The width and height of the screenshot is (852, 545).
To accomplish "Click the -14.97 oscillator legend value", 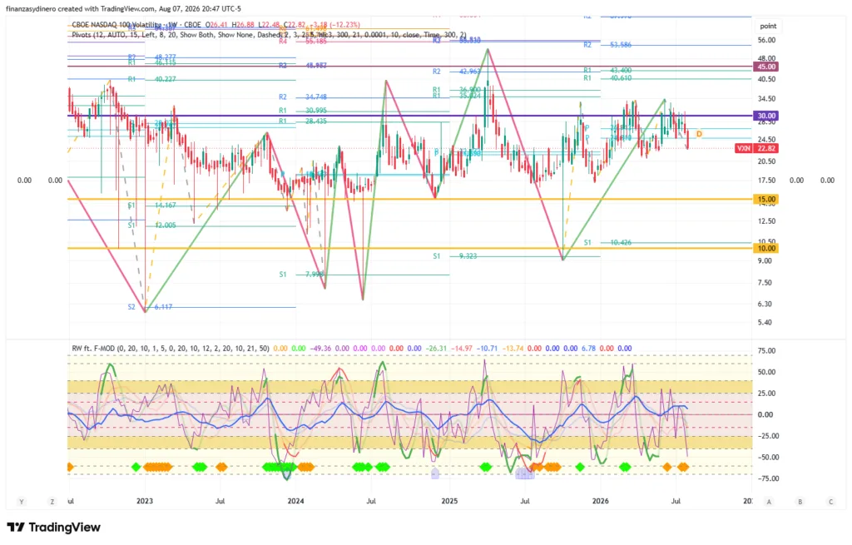I will coord(463,349).
